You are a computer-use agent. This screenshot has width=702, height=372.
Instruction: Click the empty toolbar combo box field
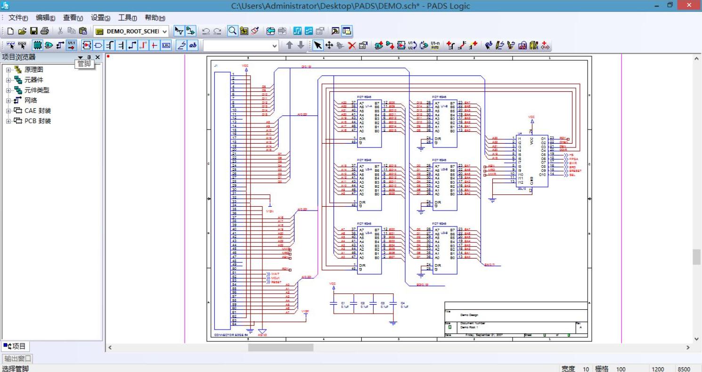tap(237, 46)
